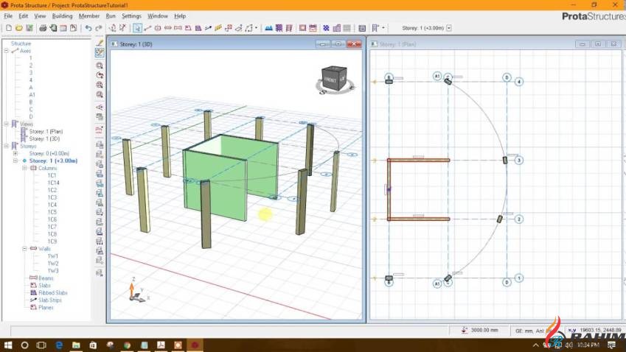The width and height of the screenshot is (626, 352).
Task: Collapse the Walls tree node
Action: [24, 249]
